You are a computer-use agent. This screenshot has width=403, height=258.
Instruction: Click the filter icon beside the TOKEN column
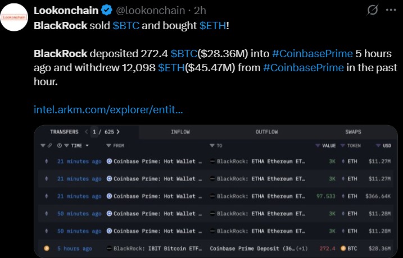[x=342, y=146]
